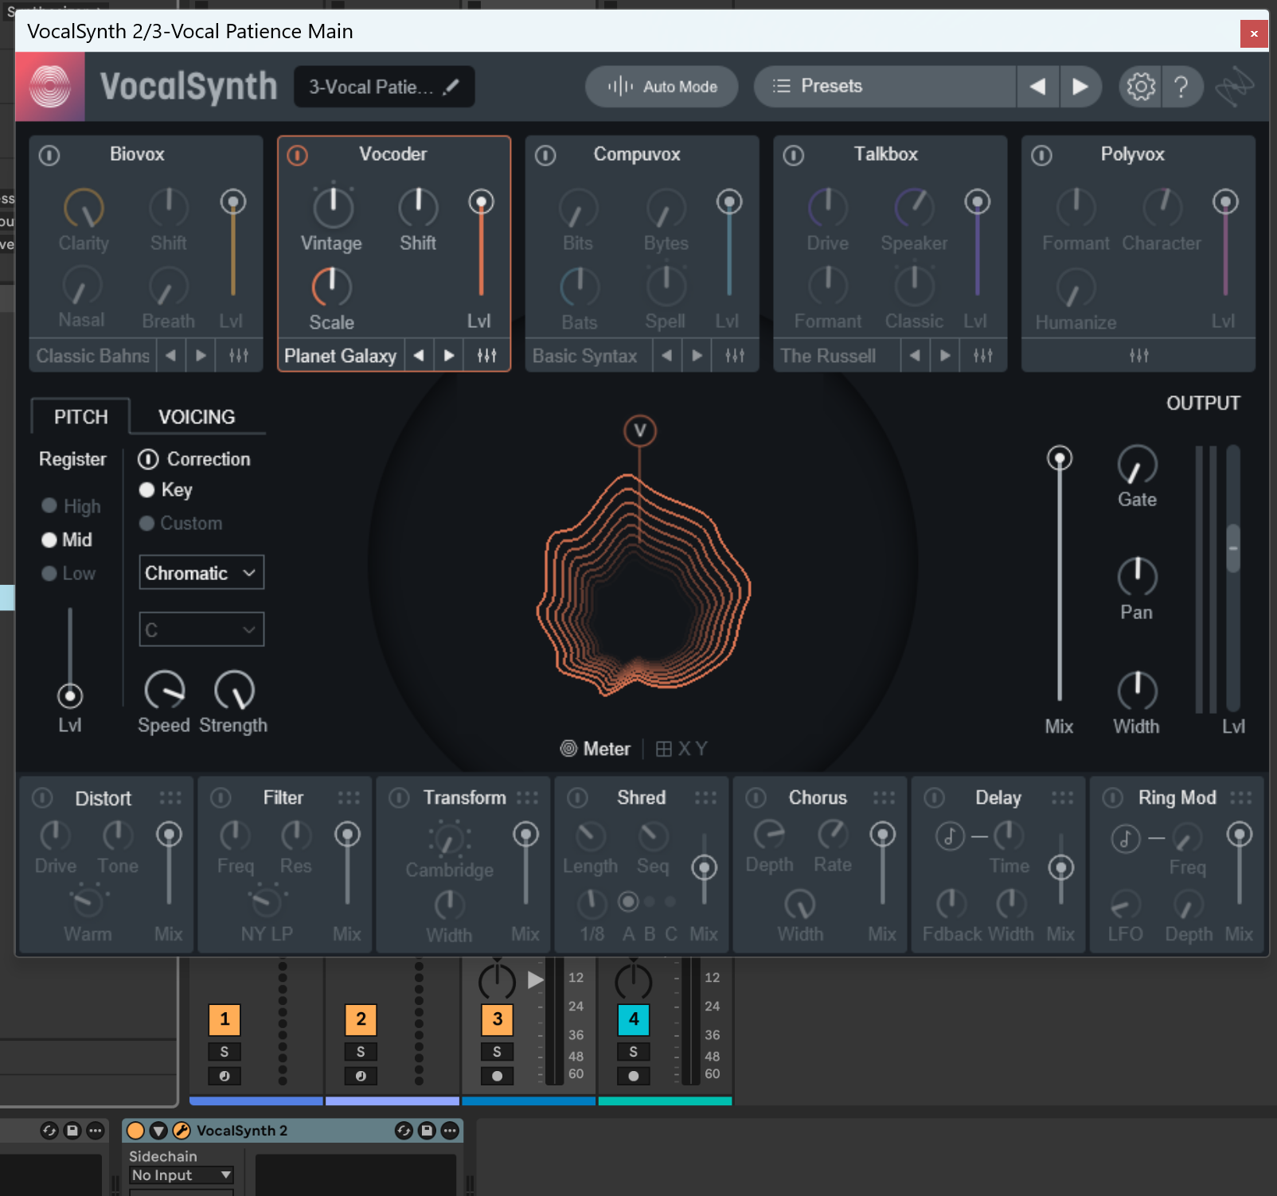Open Polyvox advanced settings sliders icon
The height and width of the screenshot is (1196, 1277).
(x=1138, y=356)
